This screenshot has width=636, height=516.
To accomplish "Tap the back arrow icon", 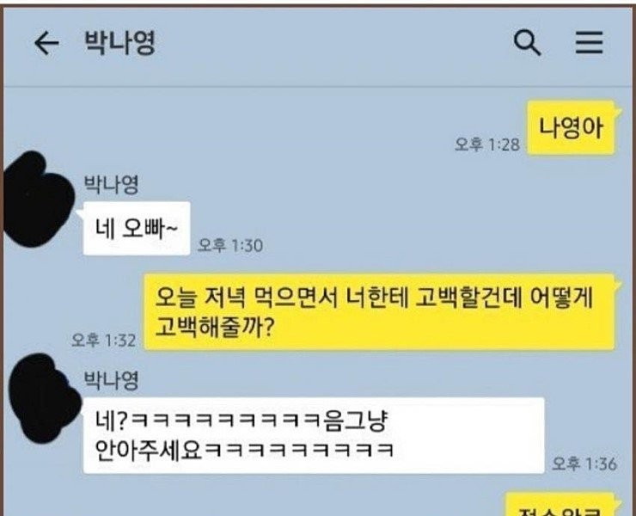I will tap(46, 44).
